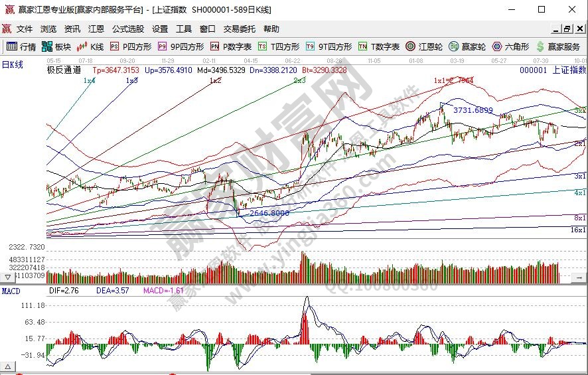This screenshot has height=375, width=588.
Task: Select the T四方形 time square tool
Action: coord(279,46)
